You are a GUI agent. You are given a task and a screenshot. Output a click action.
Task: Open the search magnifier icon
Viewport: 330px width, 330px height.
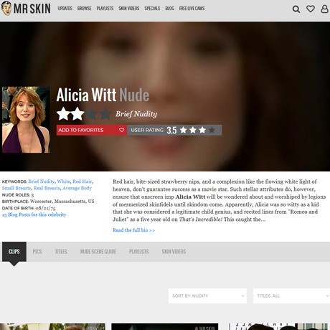coord(296,9)
